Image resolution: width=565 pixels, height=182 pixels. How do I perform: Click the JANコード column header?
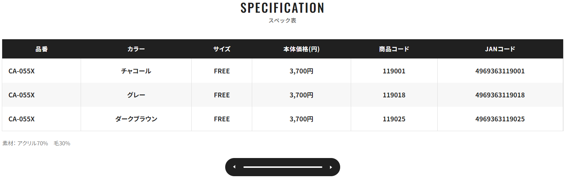tap(500, 49)
